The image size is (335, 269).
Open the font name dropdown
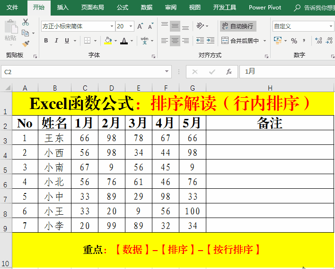tap(112, 26)
